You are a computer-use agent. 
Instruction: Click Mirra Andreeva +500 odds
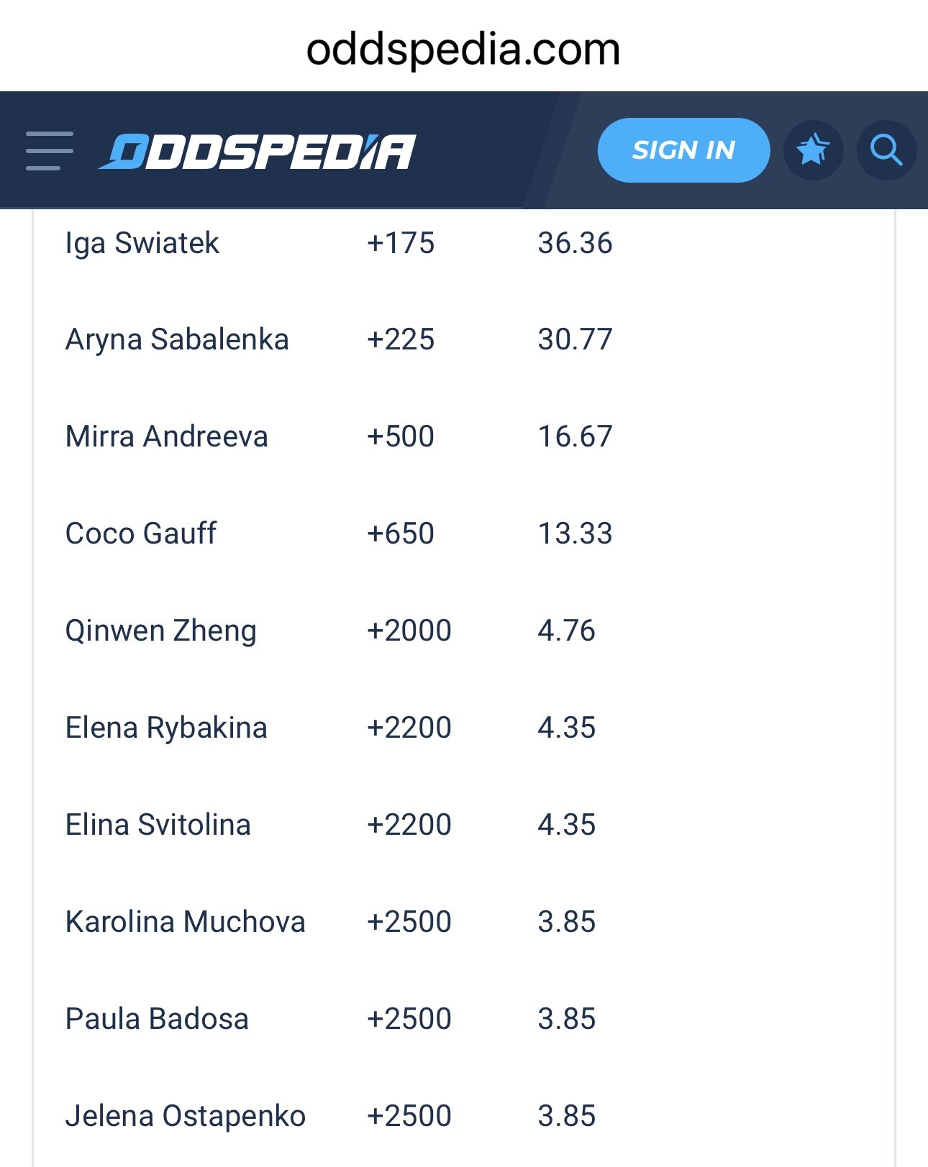[x=401, y=436]
